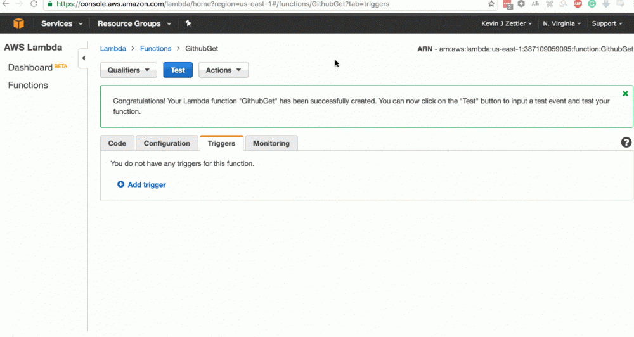Click the pin shortcuts icon in AWS header
The image size is (634, 337).
point(188,23)
